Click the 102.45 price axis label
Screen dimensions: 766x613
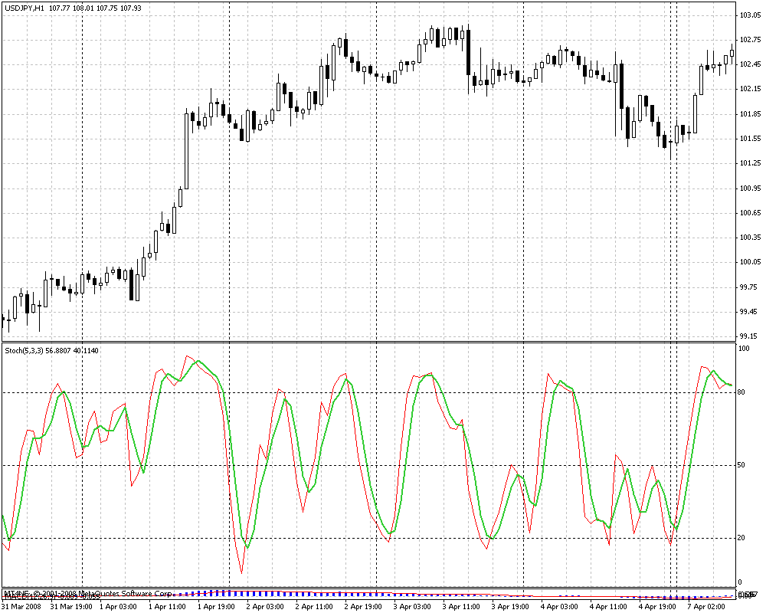pyautogui.click(x=749, y=64)
